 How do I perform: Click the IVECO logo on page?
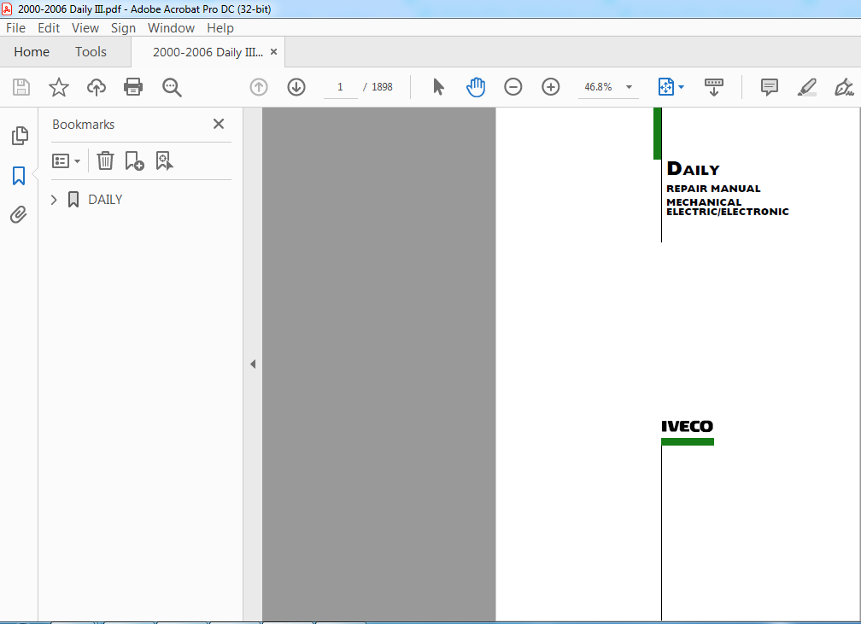click(x=687, y=427)
